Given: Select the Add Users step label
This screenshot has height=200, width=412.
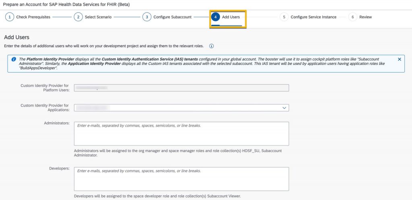Looking at the screenshot, I should (231, 17).
